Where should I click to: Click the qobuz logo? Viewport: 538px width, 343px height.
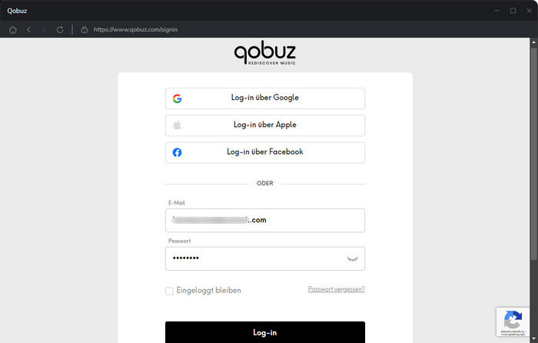pyautogui.click(x=265, y=53)
